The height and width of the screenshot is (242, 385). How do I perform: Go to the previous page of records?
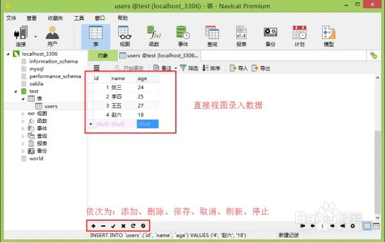[312, 226]
